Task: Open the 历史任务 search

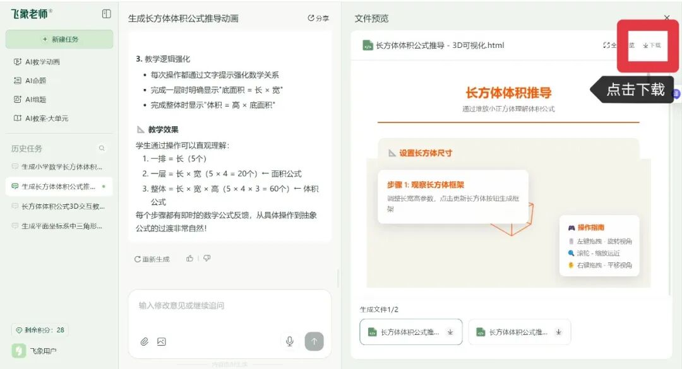Action: pos(101,148)
